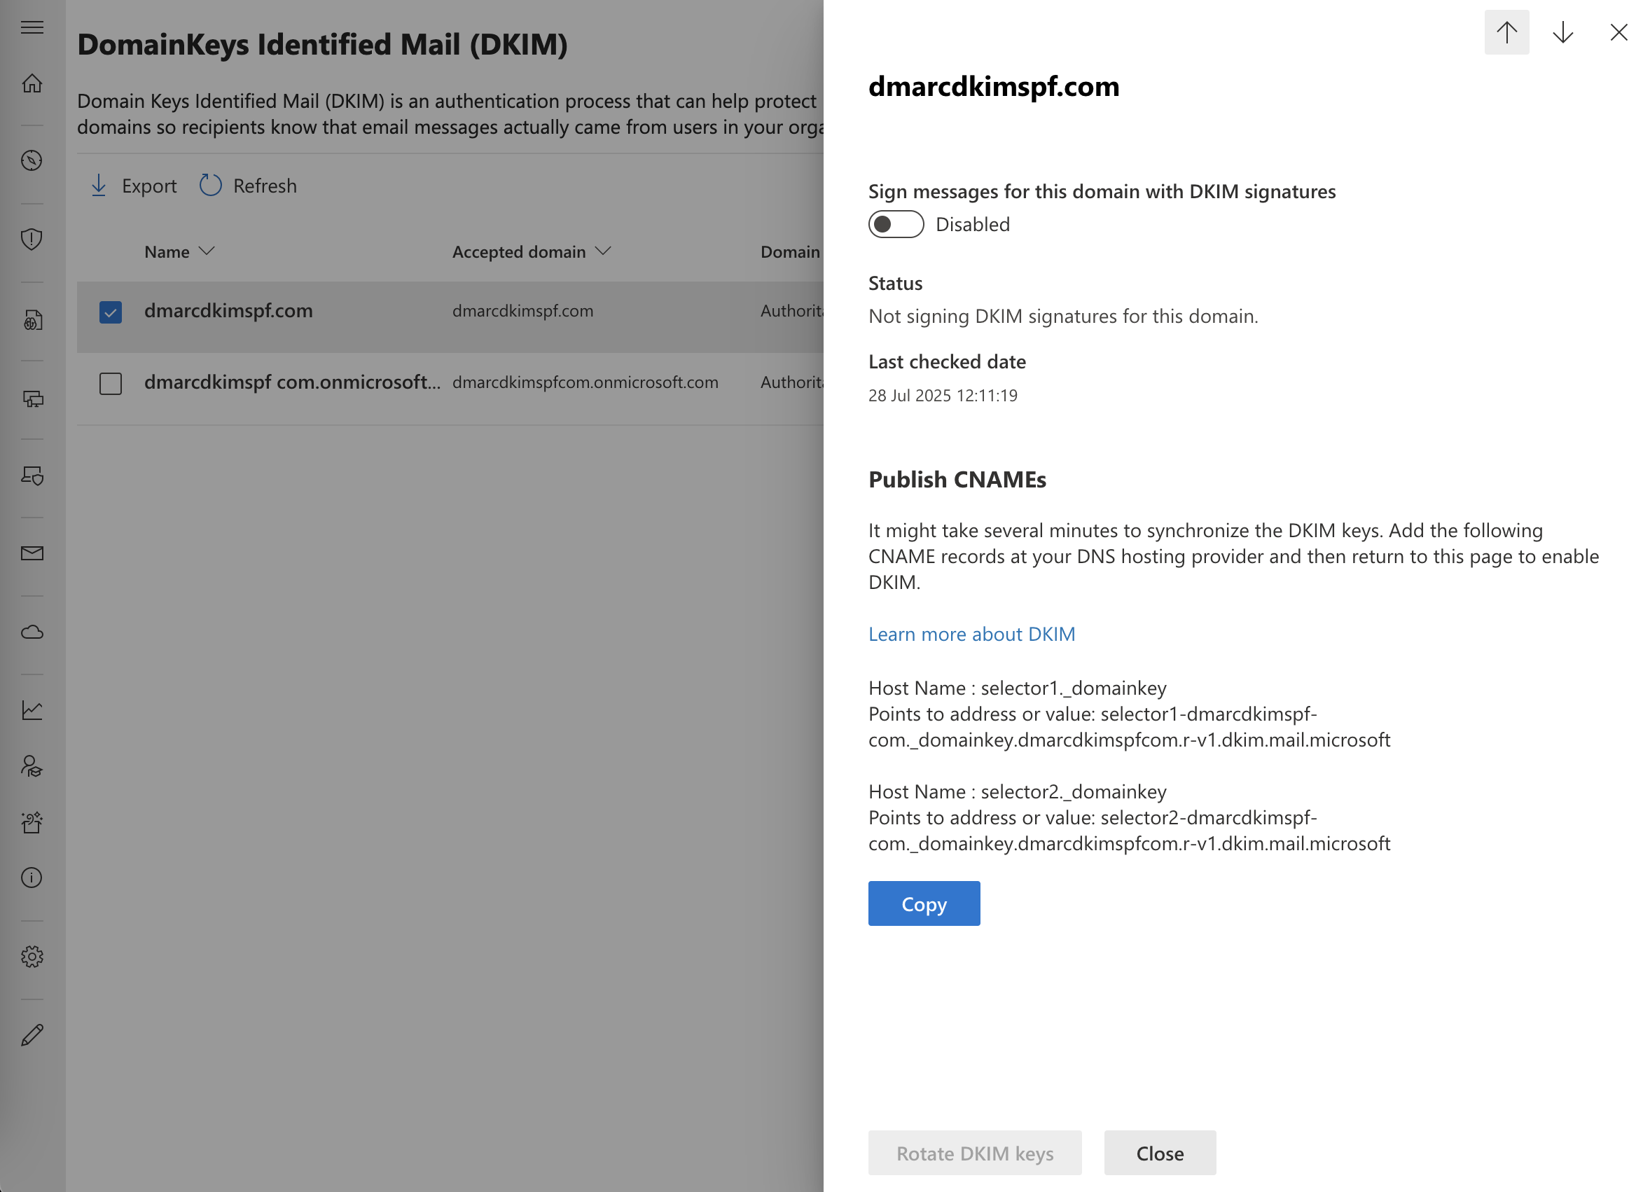Uncheck the dmarcdkimspf.com row checkbox
Viewport: 1650px width, 1192px height.
[111, 312]
